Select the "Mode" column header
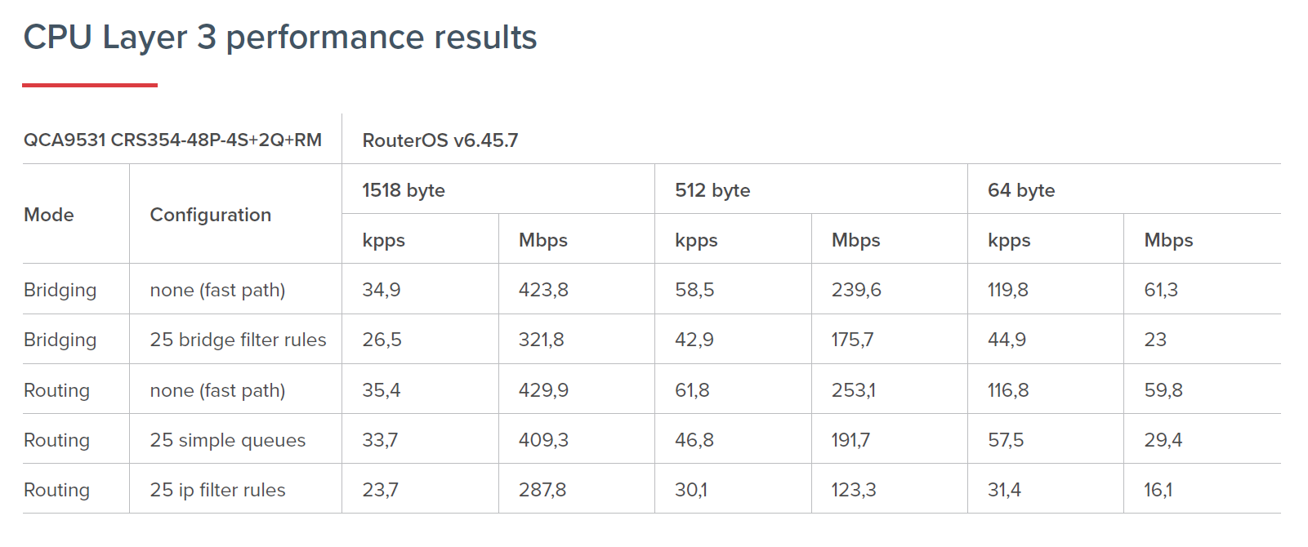1308x547 pixels. pyautogui.click(x=49, y=215)
